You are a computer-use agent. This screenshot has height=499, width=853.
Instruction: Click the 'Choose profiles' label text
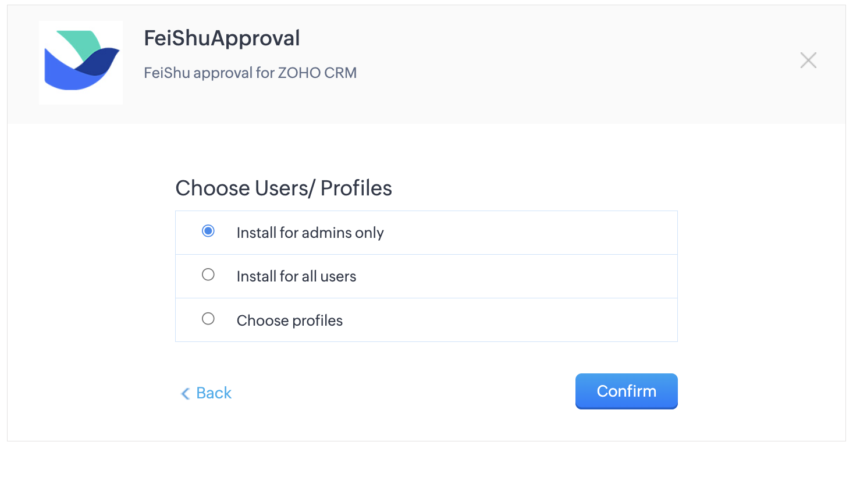[290, 320]
